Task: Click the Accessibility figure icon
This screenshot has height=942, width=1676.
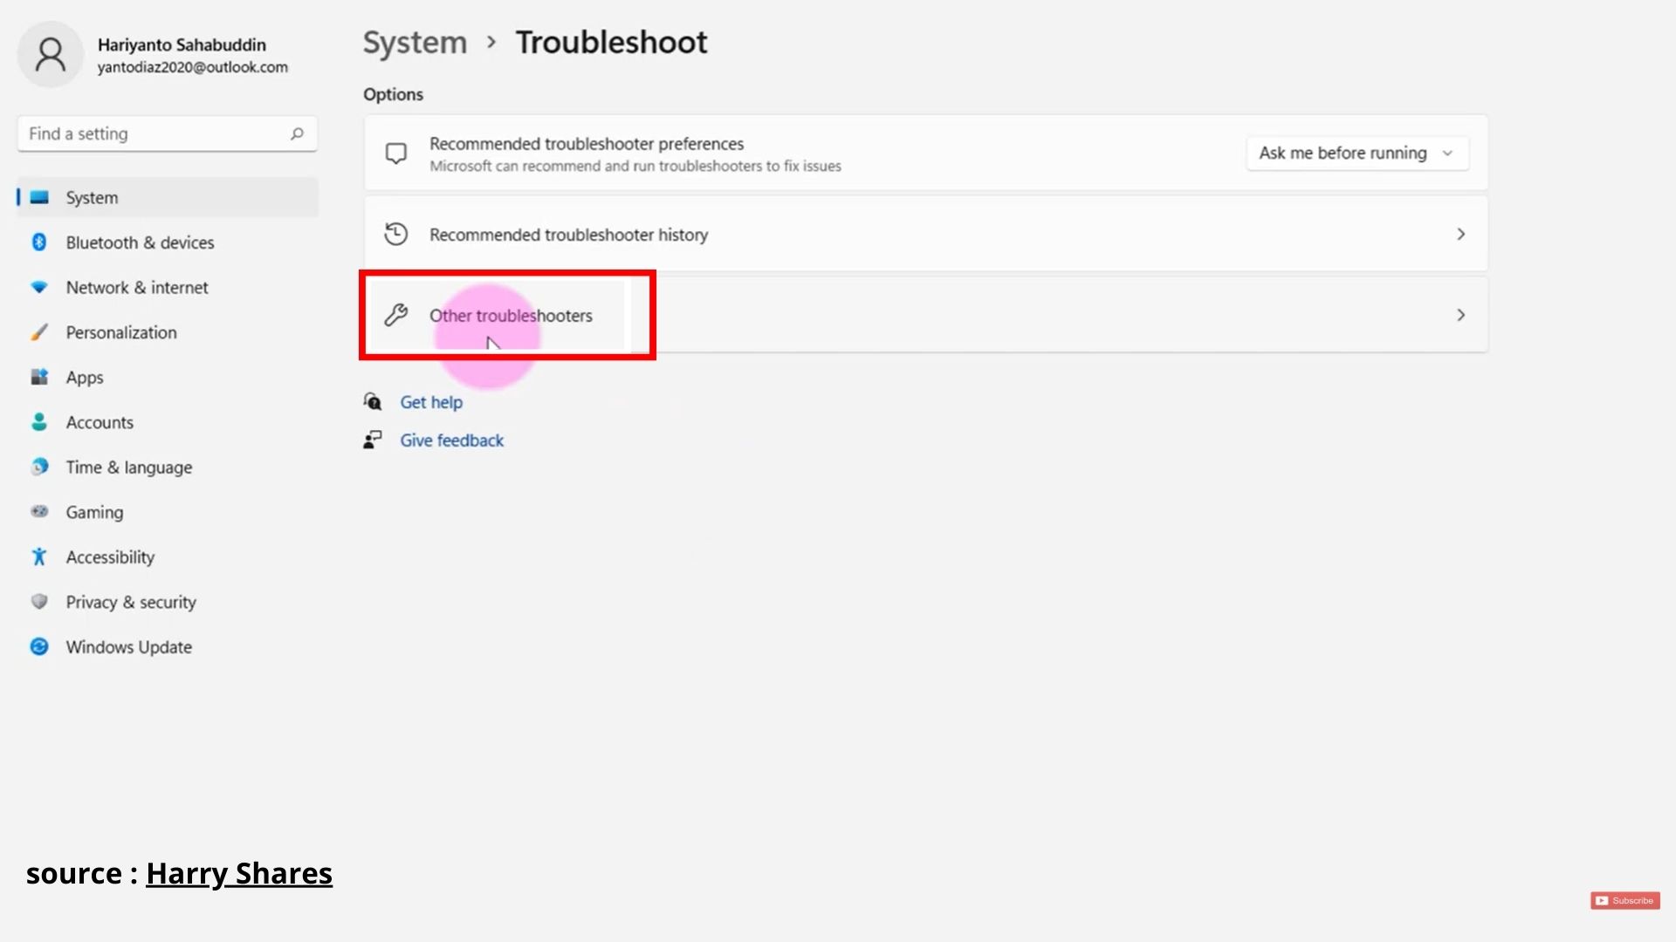Action: pos(39,556)
